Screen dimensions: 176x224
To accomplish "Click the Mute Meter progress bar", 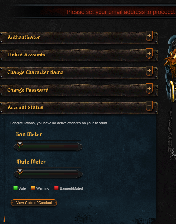I will pyautogui.click(x=48, y=174).
